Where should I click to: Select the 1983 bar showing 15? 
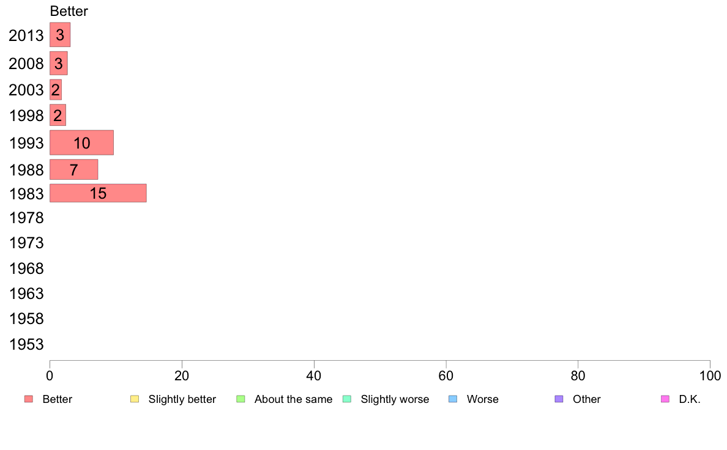[x=99, y=193]
